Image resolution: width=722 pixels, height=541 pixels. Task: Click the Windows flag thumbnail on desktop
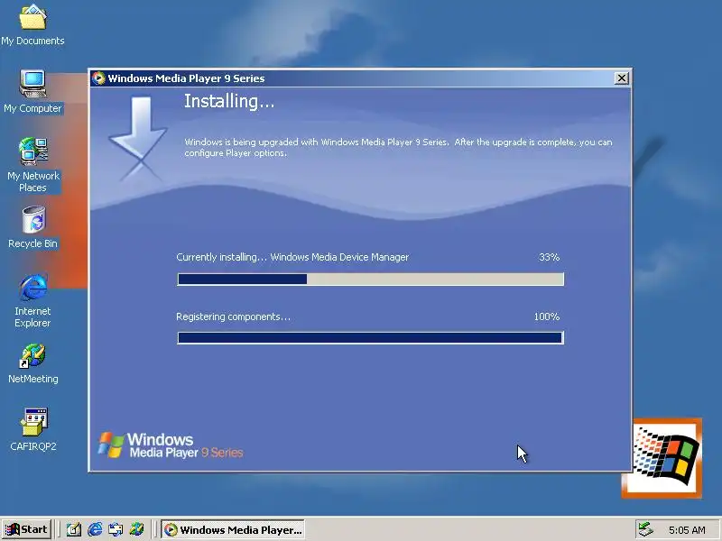pos(662,458)
